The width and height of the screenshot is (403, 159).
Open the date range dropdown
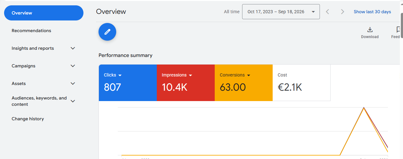[x=281, y=12]
